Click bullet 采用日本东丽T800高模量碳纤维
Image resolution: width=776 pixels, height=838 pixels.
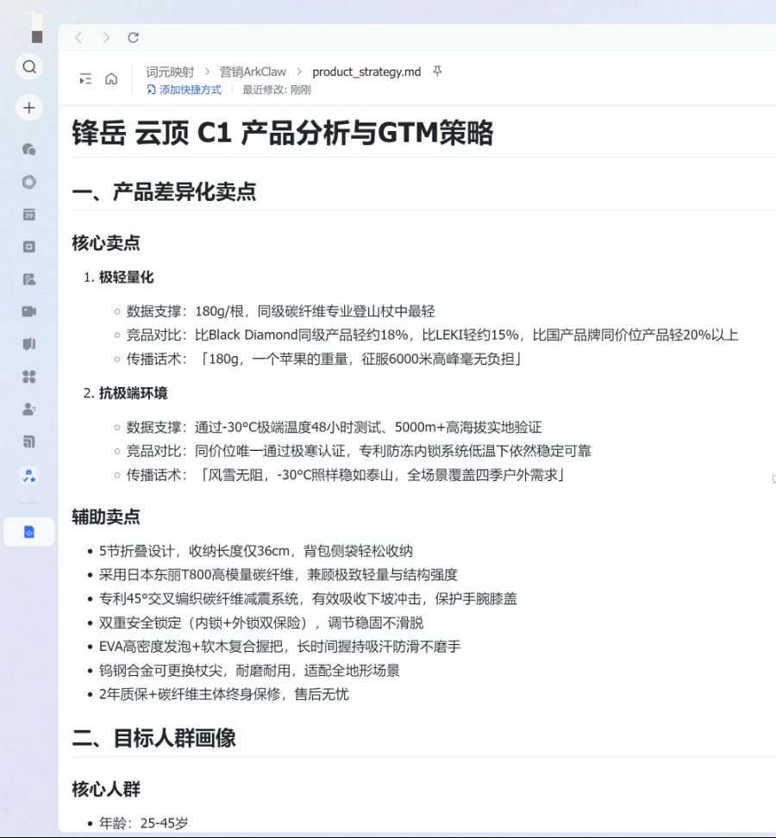click(278, 575)
